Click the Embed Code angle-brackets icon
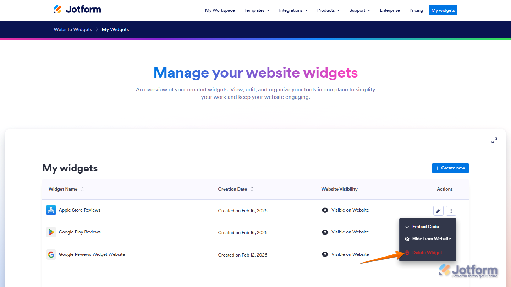Viewport: 511px width, 287px height. (407, 227)
